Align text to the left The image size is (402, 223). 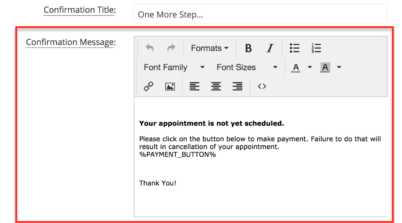point(195,86)
